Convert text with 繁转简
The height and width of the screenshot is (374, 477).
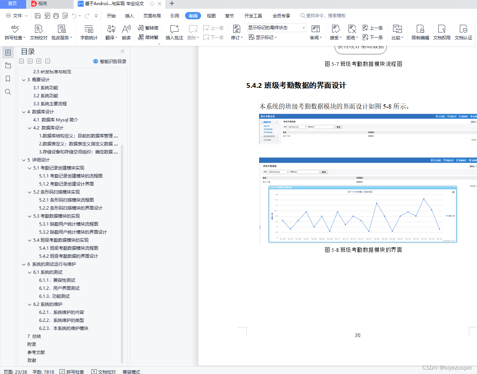pos(148,28)
